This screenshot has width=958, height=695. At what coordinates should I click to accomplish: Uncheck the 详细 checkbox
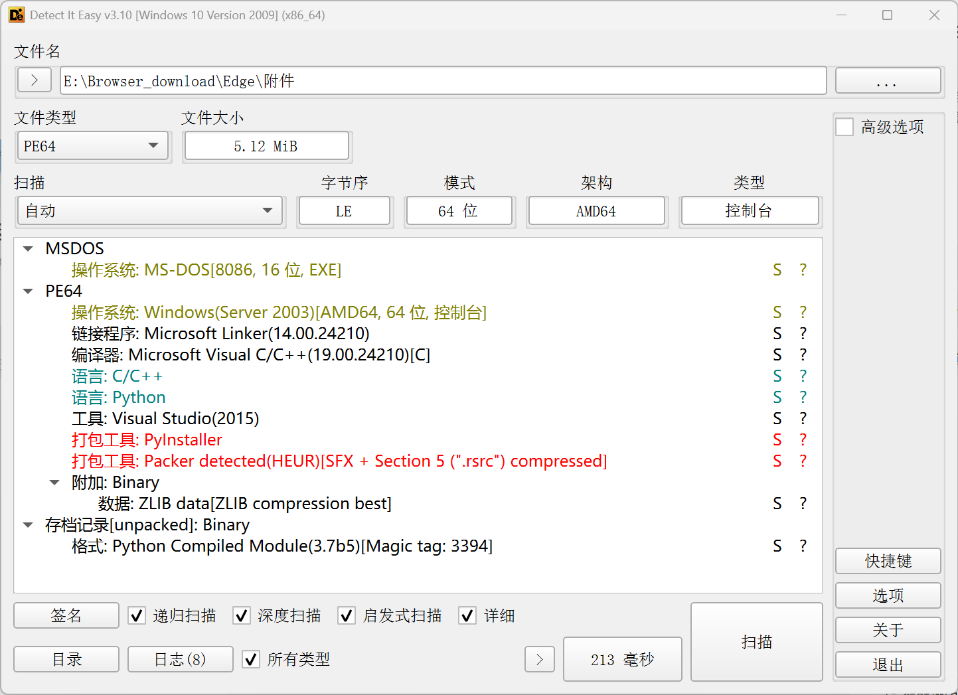coord(467,616)
